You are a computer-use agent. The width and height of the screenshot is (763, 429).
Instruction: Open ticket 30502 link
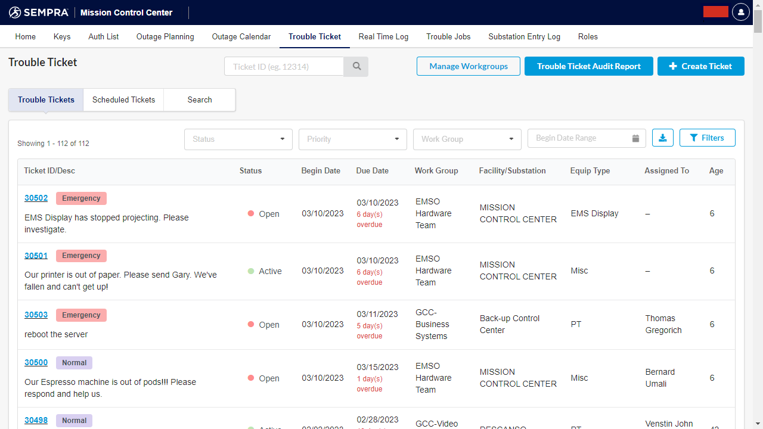pos(36,198)
